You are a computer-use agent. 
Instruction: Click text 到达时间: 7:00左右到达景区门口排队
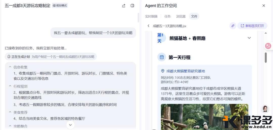coord(186,78)
